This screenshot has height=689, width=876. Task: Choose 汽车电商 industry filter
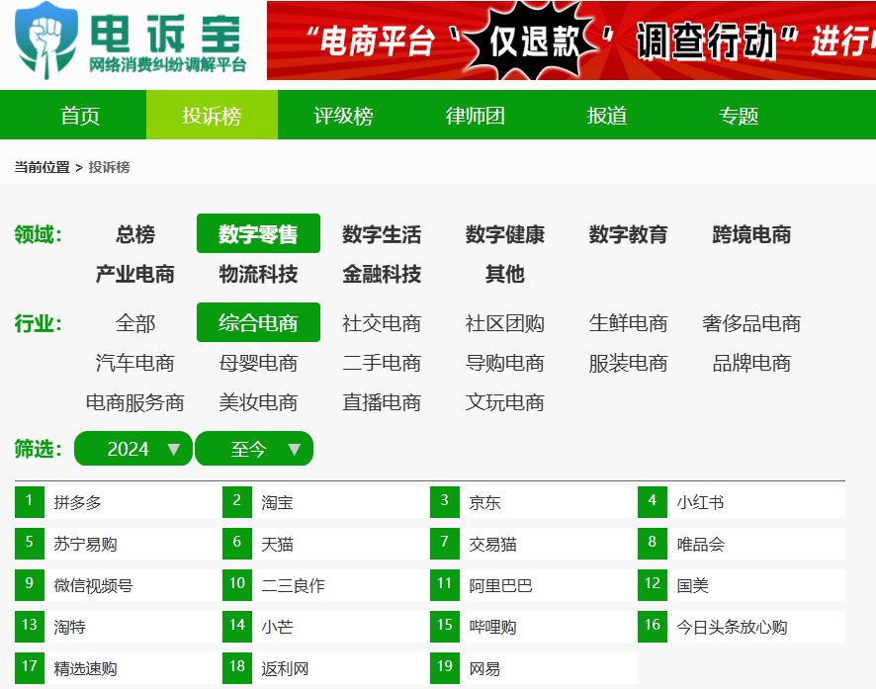pyautogui.click(x=135, y=363)
